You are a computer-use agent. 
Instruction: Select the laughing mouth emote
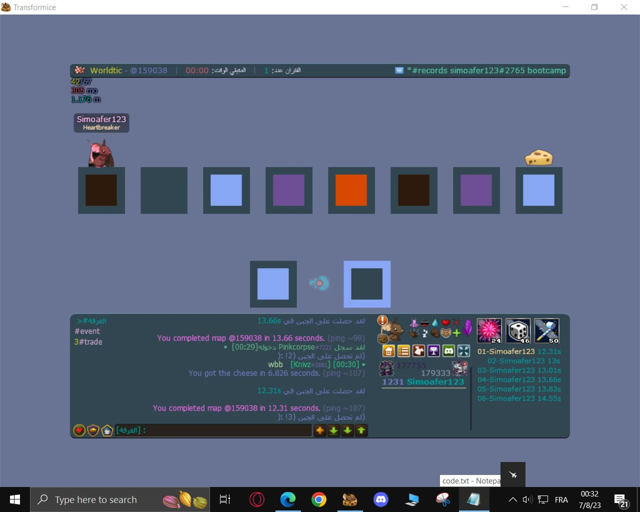(425, 322)
